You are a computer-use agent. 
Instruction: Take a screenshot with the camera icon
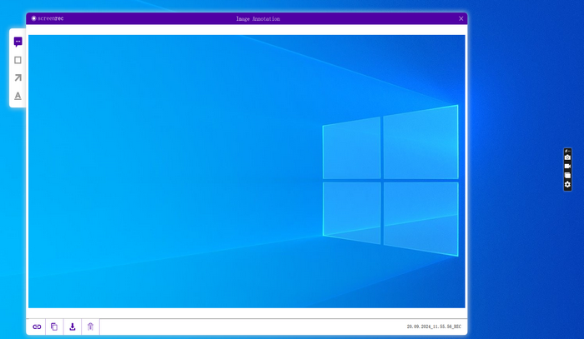[x=567, y=157]
